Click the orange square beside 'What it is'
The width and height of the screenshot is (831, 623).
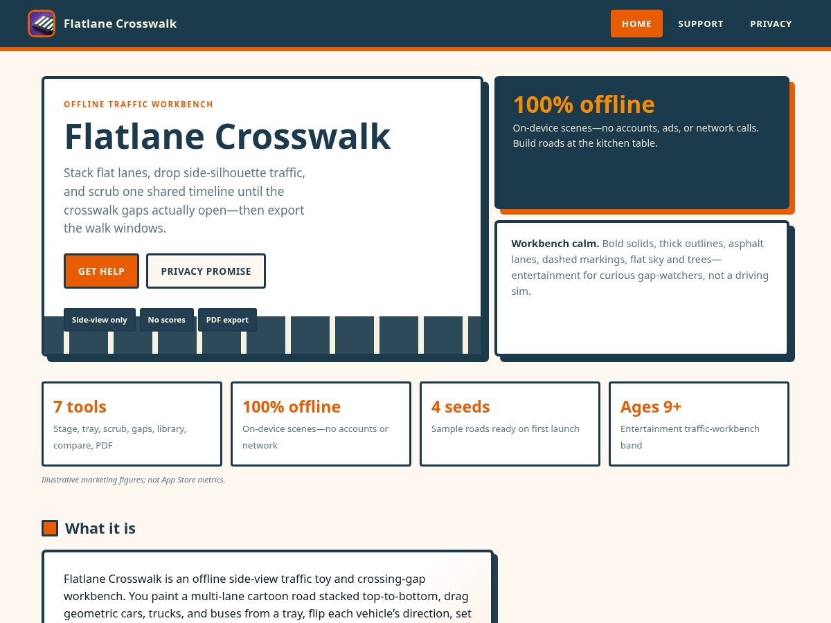50,528
